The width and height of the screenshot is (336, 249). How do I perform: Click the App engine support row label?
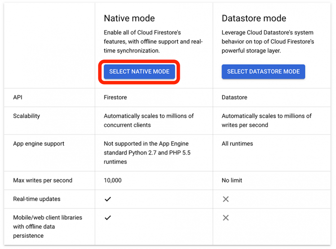tap(39, 144)
